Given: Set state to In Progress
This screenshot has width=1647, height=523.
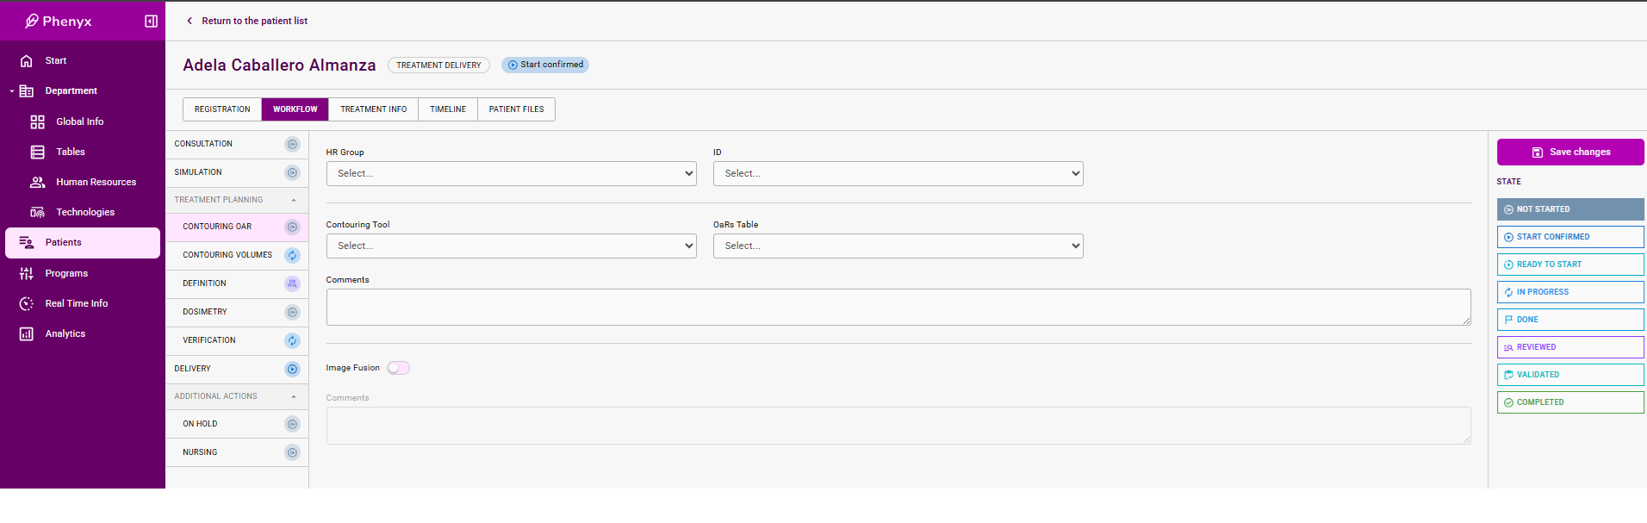Looking at the screenshot, I should (1569, 292).
